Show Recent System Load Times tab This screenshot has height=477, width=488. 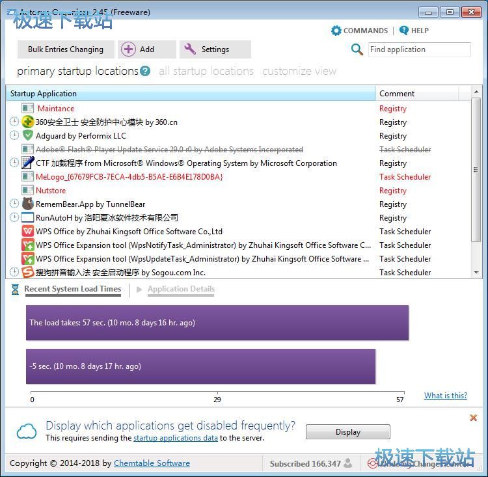(73, 289)
